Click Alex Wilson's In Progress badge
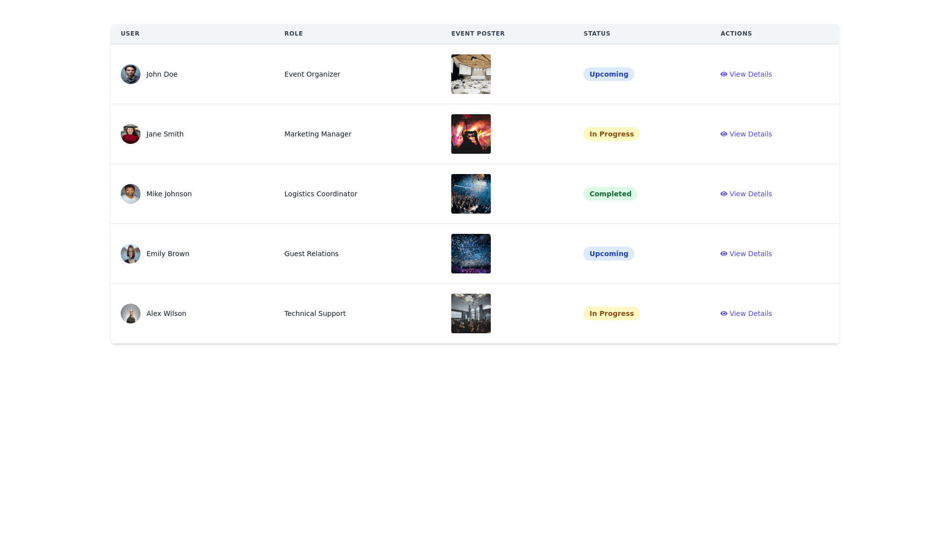Image resolution: width=950 pixels, height=534 pixels. pos(611,313)
